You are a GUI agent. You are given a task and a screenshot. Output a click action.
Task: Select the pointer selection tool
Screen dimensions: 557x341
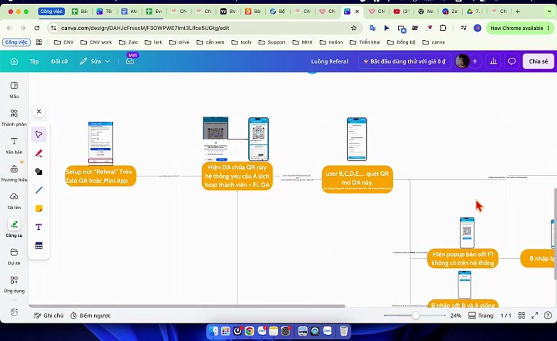pyautogui.click(x=39, y=135)
